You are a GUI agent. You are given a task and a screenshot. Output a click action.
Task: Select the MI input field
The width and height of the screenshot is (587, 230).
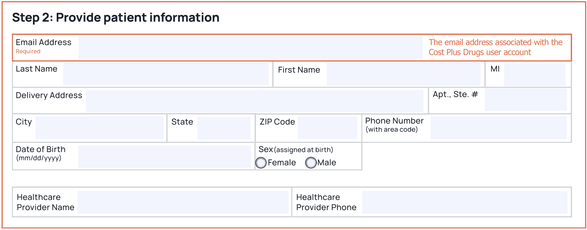pyautogui.click(x=535, y=74)
